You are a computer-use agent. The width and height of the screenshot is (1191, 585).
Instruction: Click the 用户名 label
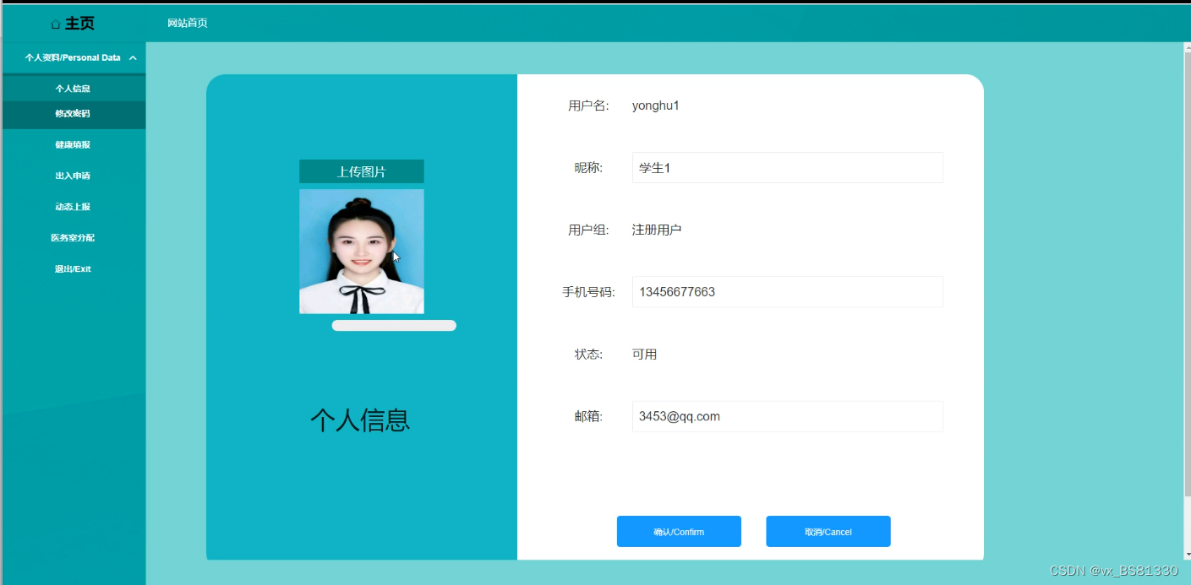coord(588,106)
